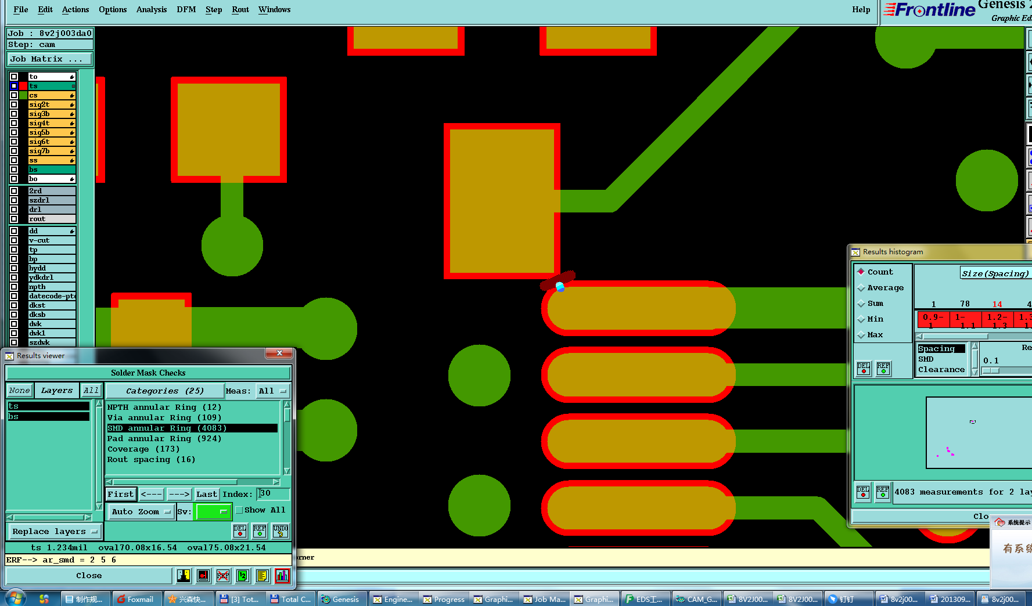Open the EDS taskbar item
The image size is (1032, 606).
[645, 599]
